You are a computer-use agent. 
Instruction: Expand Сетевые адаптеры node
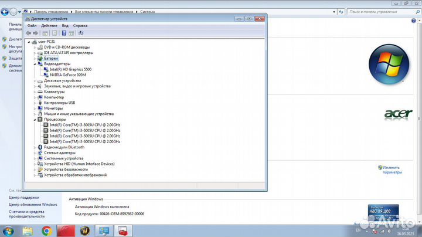[35, 153]
